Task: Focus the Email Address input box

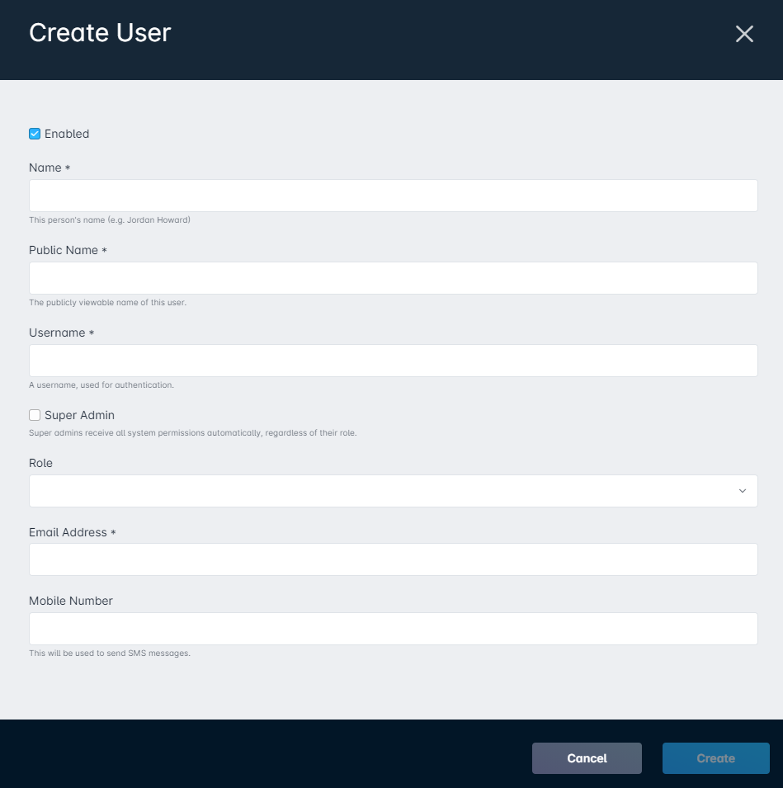Action: [394, 559]
